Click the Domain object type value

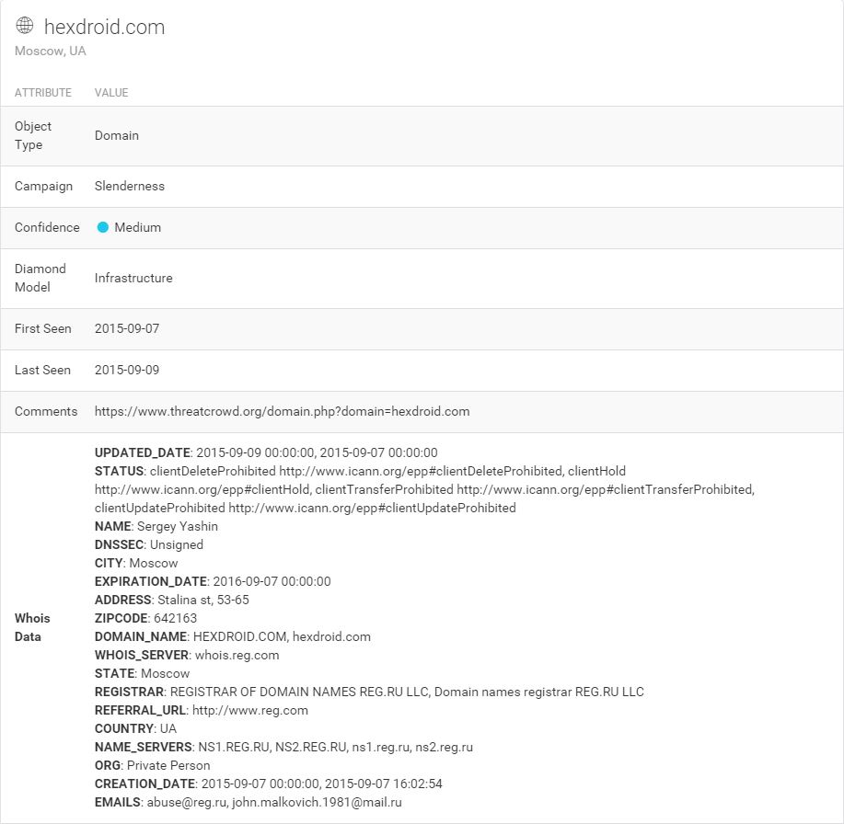click(x=117, y=135)
